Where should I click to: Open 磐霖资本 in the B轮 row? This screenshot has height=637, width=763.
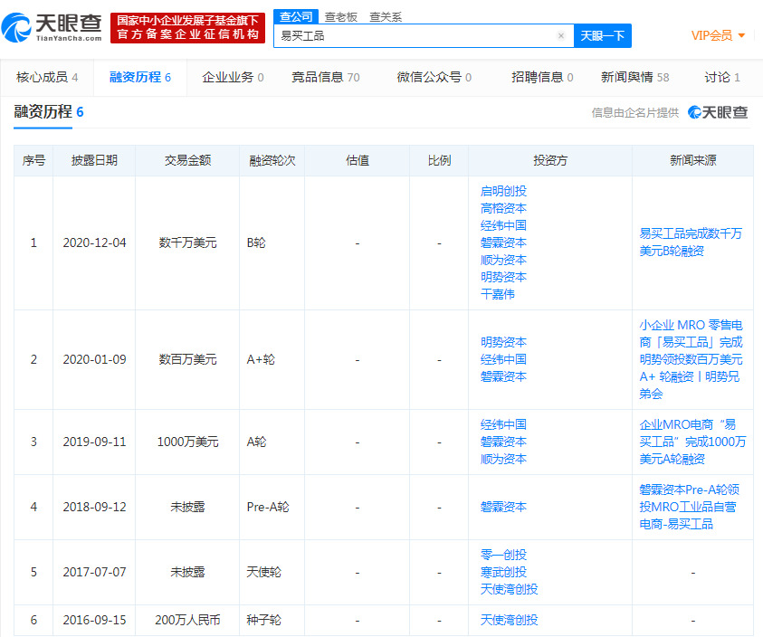pos(503,242)
